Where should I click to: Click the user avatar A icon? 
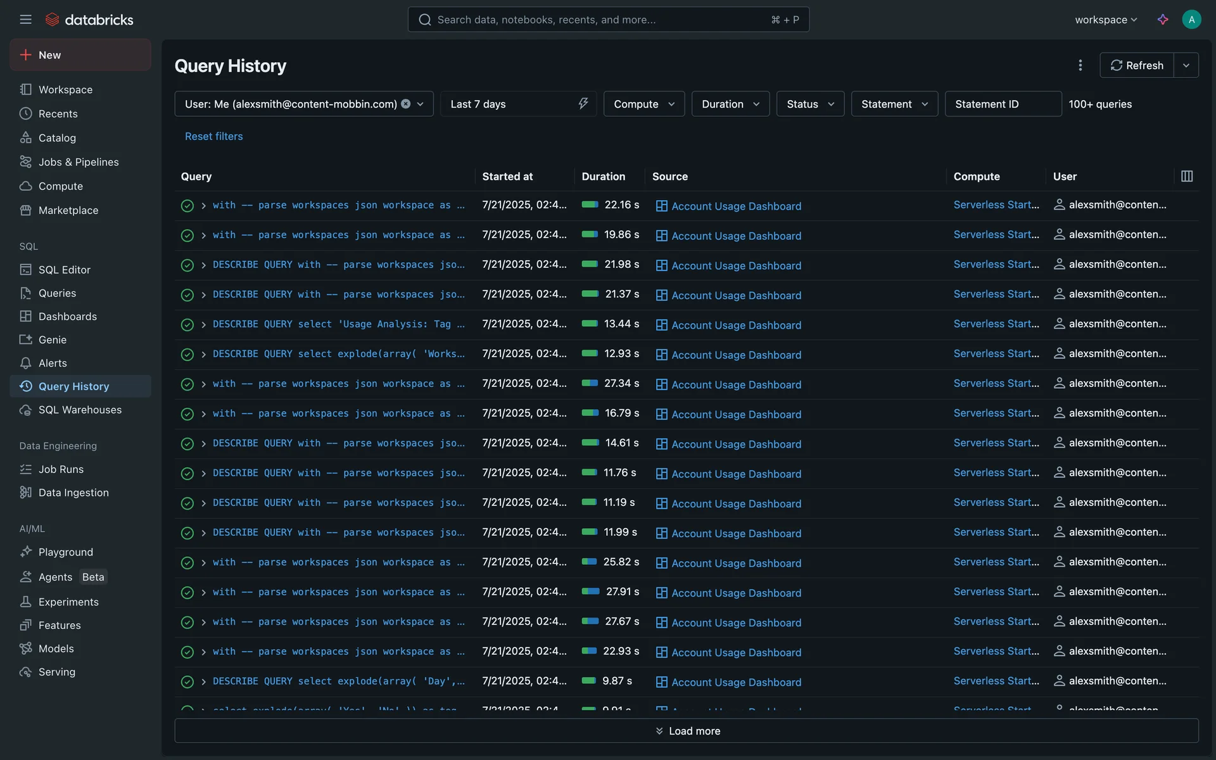1191,20
